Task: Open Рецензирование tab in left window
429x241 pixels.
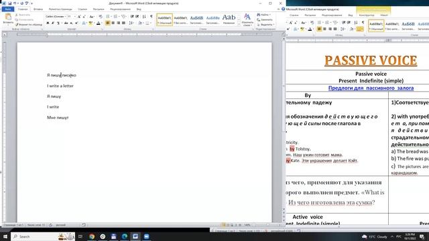Action: pos(121,9)
